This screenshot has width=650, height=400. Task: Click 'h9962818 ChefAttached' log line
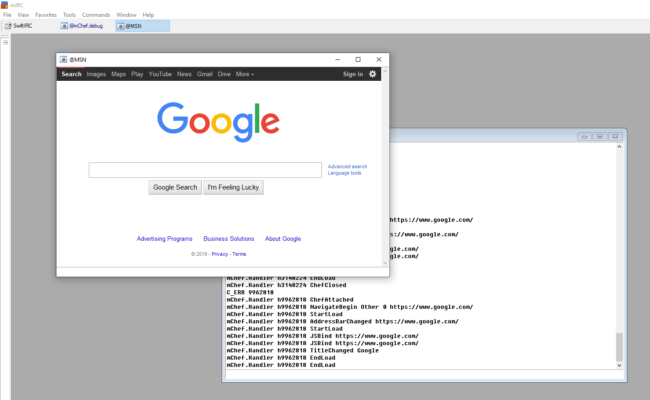point(290,300)
